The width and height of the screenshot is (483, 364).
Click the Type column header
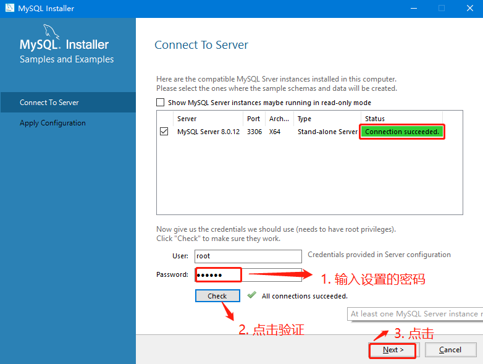(x=327, y=119)
